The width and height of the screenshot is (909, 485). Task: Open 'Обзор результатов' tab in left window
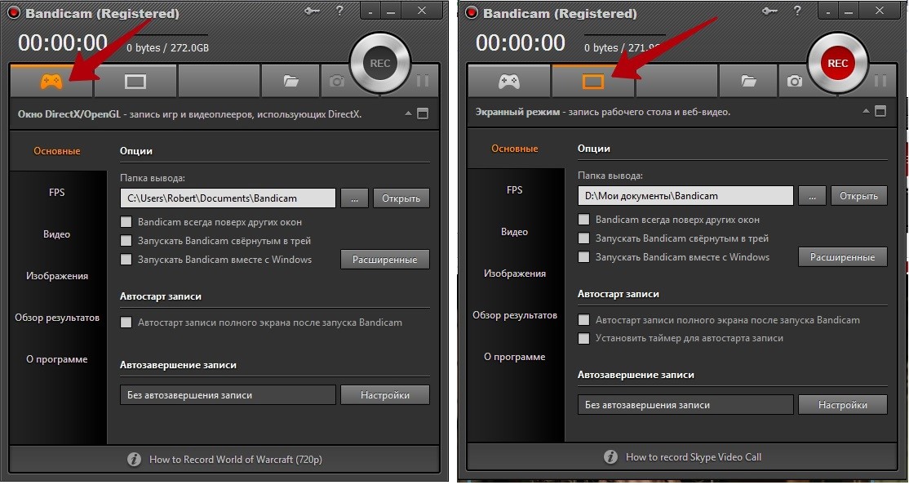click(x=57, y=318)
